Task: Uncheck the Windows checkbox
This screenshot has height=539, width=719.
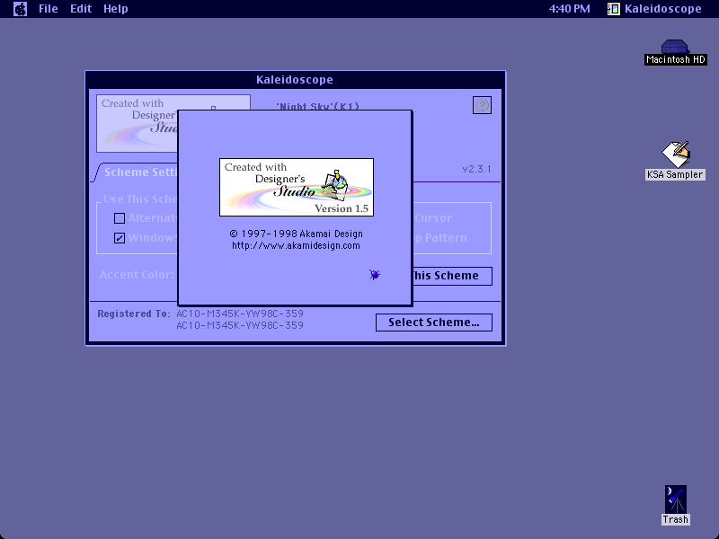Action: pos(120,238)
